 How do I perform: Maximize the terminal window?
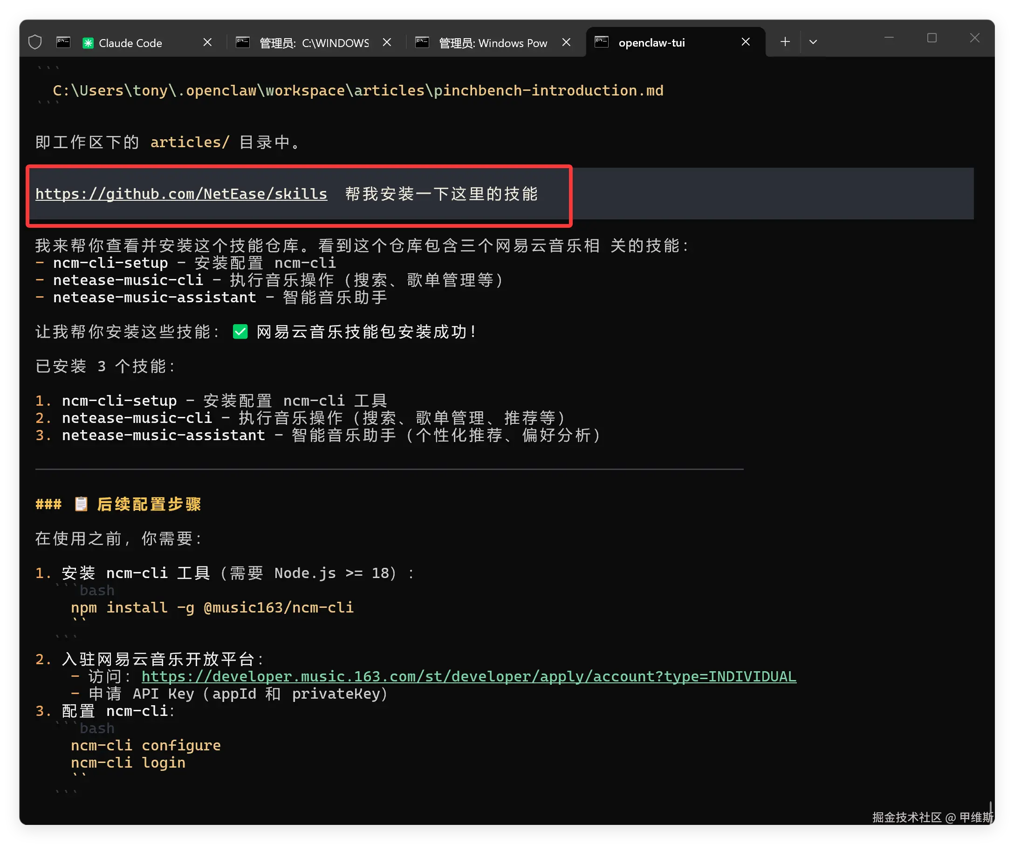point(932,38)
